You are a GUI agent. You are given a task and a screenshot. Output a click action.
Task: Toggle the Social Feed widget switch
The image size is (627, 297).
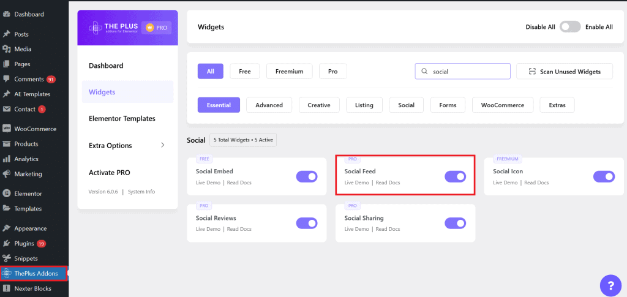point(455,176)
